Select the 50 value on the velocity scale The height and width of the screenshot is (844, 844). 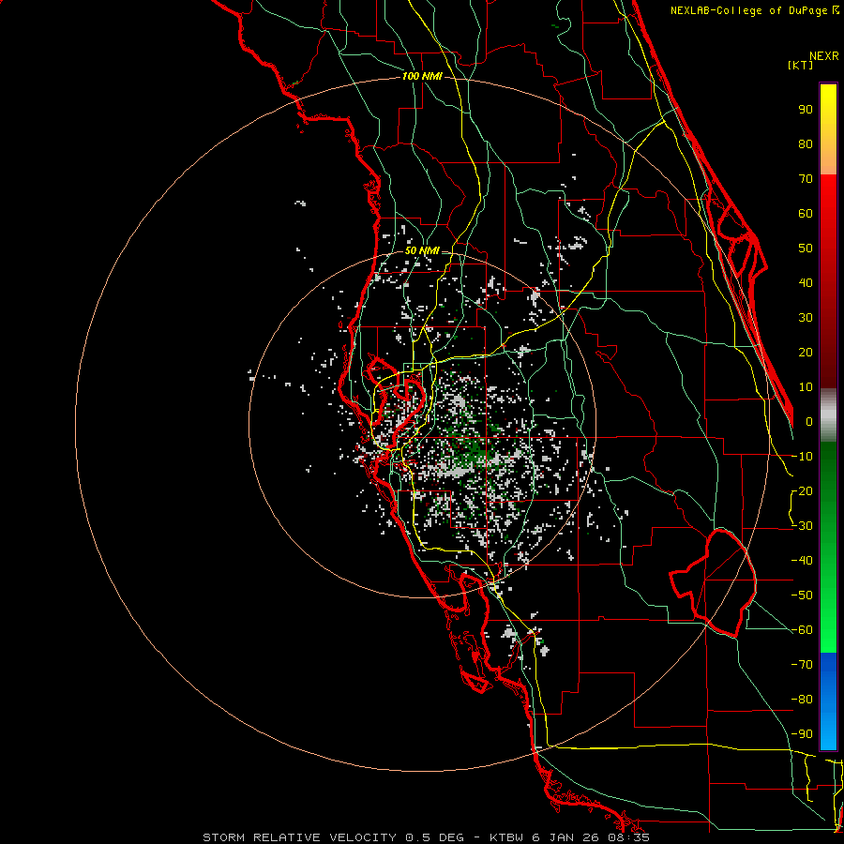pyautogui.click(x=806, y=249)
